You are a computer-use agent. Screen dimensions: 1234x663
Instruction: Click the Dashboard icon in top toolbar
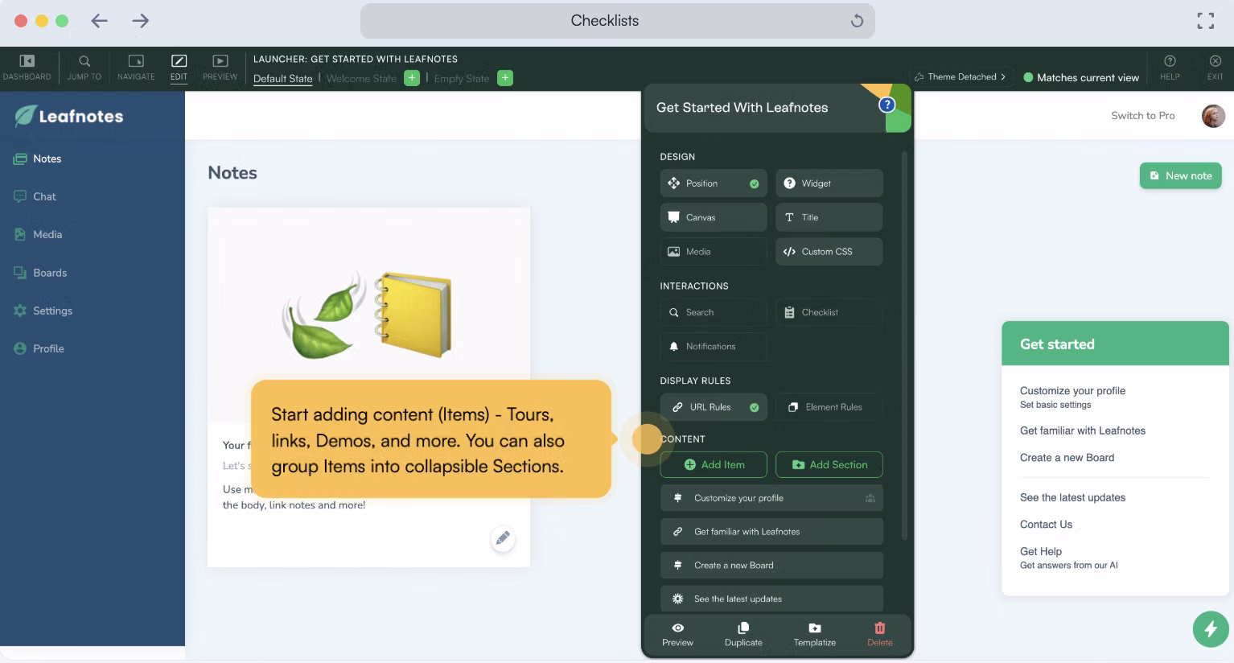pyautogui.click(x=27, y=62)
